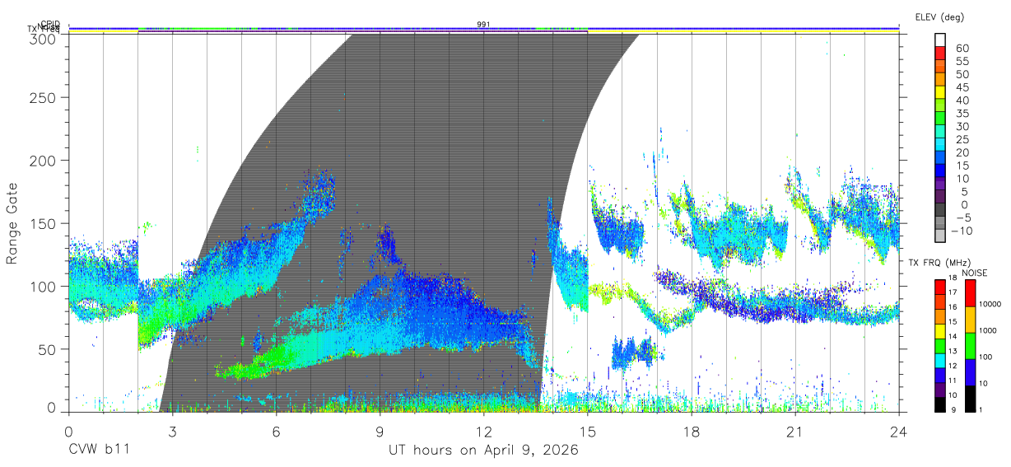Screen dimensions: 1011x467
Task: Pick the red top swatch in TX FRQ legend
Action: 939,287
